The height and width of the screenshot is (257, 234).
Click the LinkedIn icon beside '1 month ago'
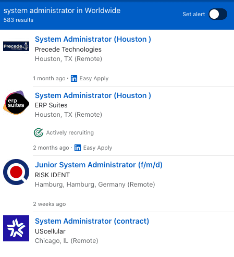(74, 78)
